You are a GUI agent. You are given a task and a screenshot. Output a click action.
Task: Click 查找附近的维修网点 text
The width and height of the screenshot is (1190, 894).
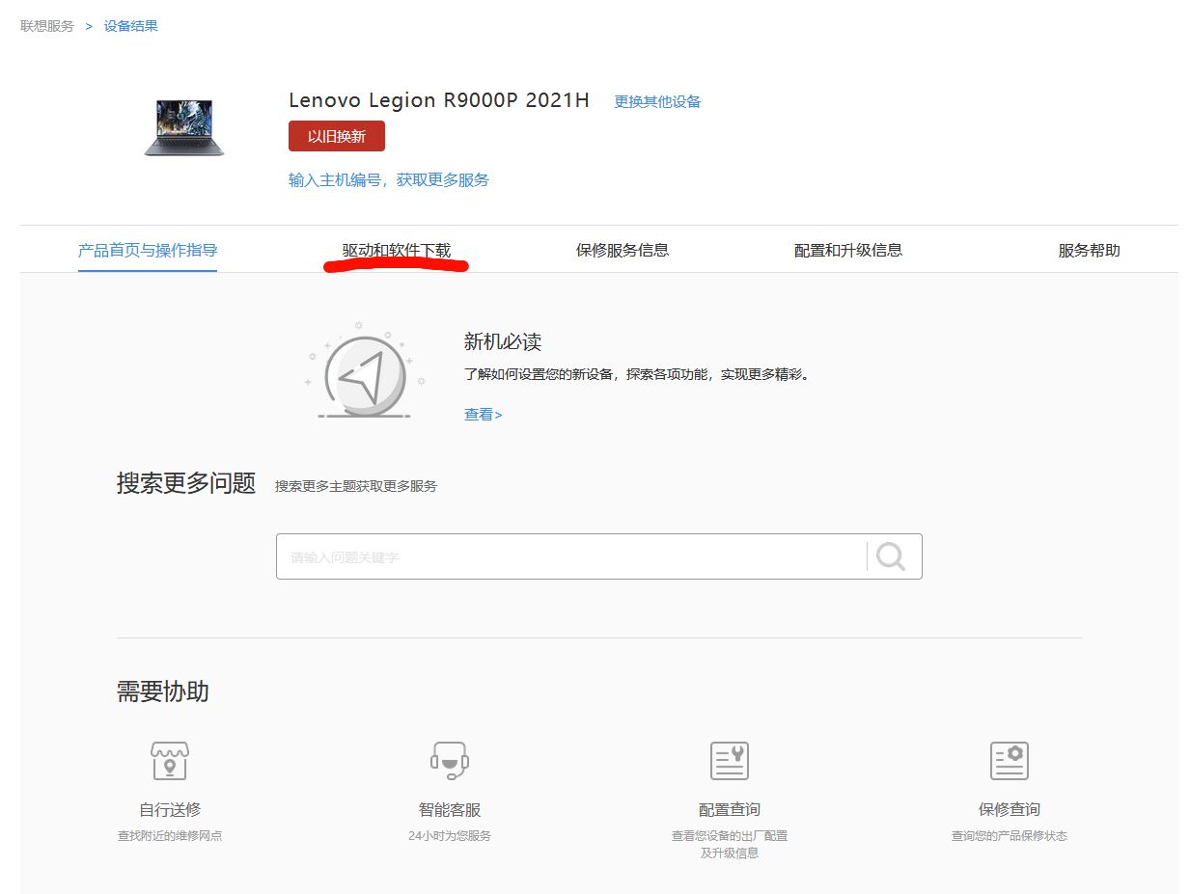[170, 836]
